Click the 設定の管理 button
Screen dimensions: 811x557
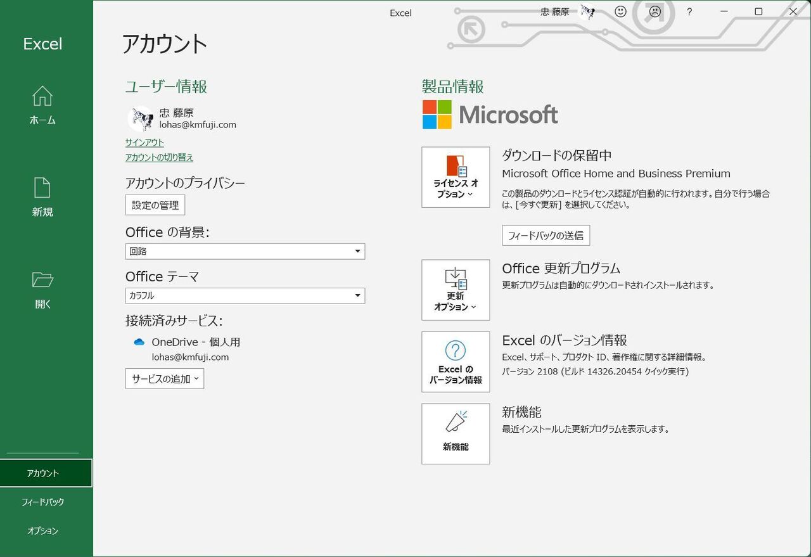(x=155, y=205)
